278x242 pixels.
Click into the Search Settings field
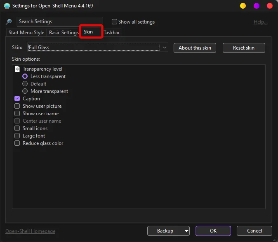(60, 21)
